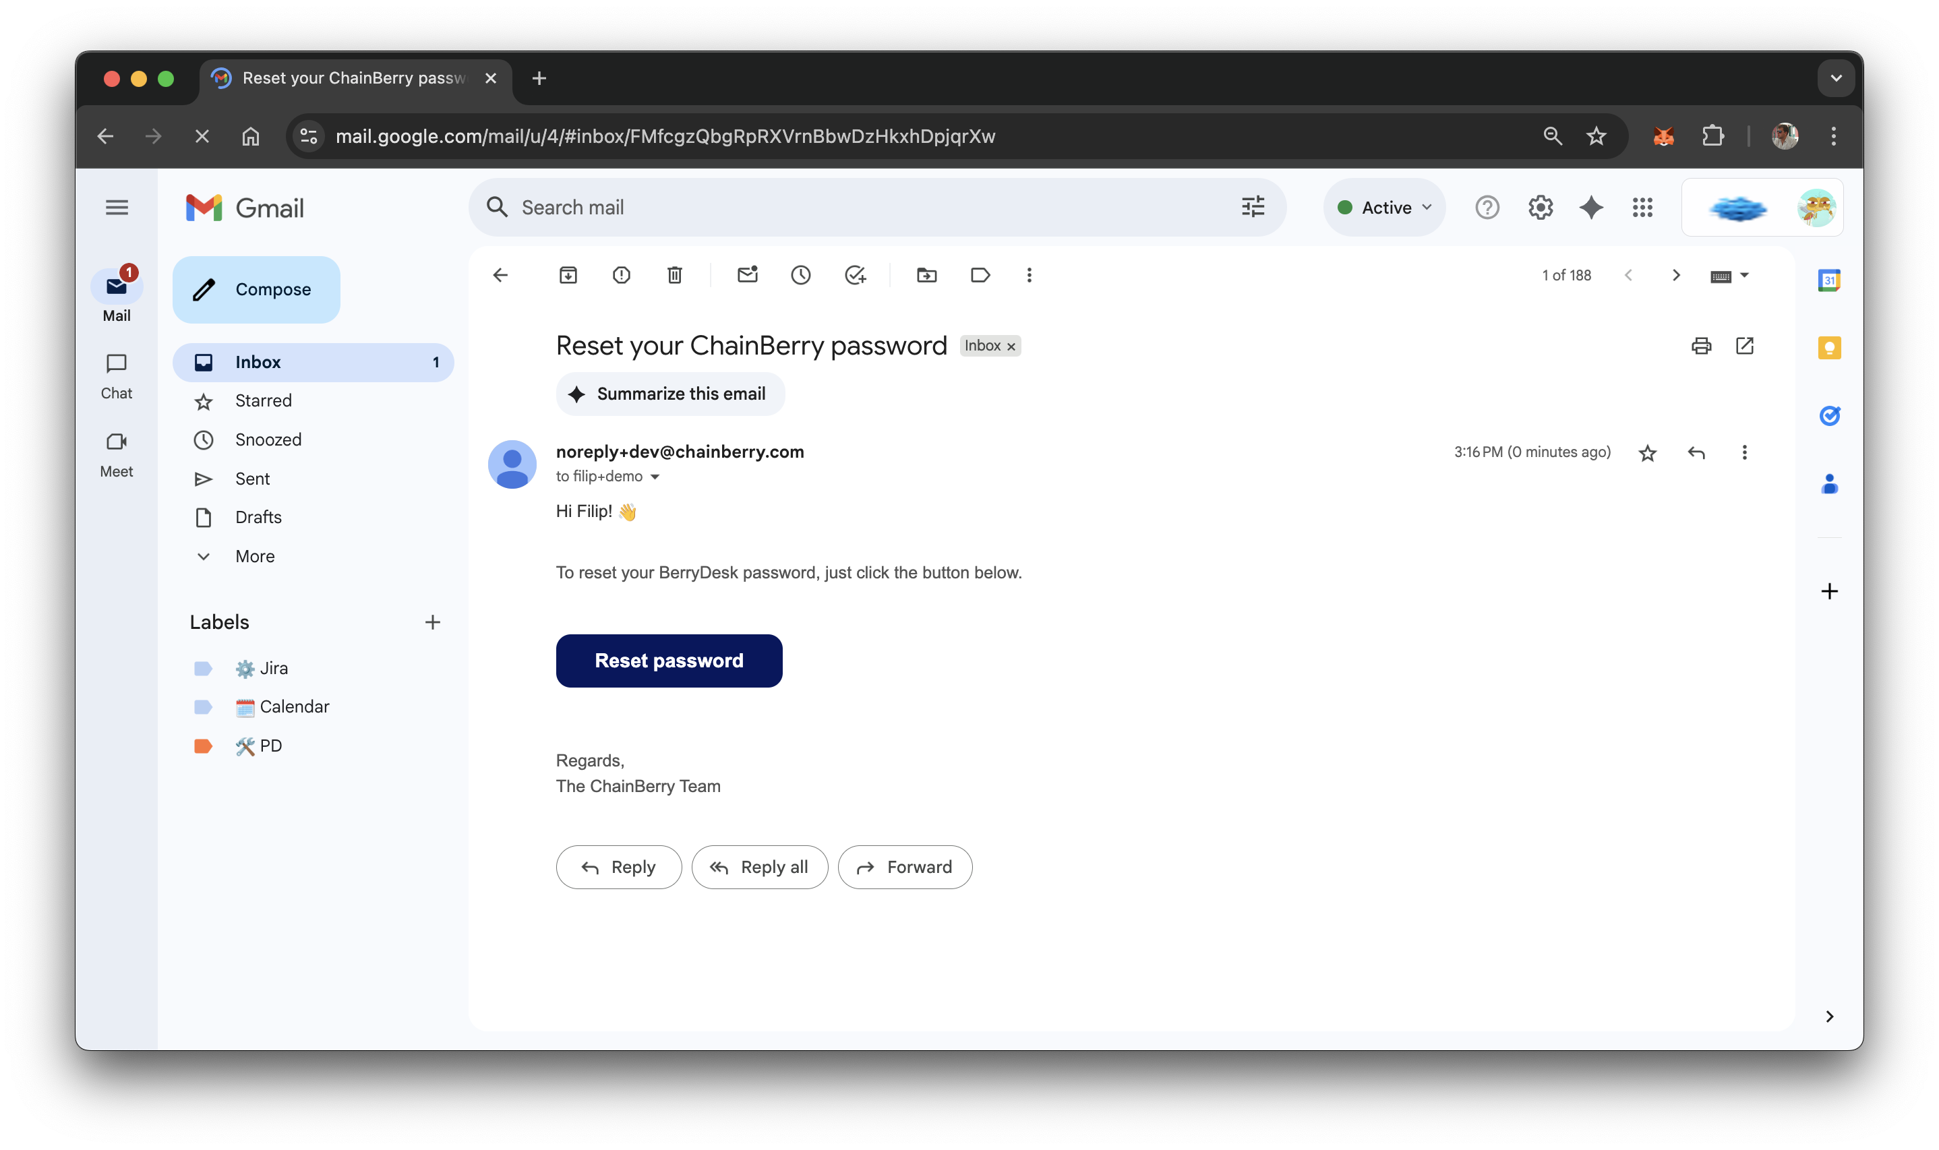Print this email

pyautogui.click(x=1700, y=346)
